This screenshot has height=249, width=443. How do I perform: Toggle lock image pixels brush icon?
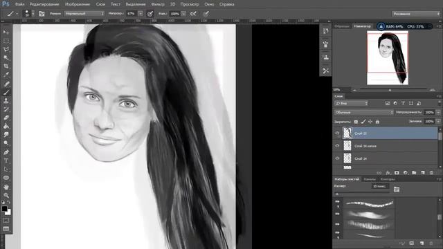pyautogui.click(x=363, y=122)
